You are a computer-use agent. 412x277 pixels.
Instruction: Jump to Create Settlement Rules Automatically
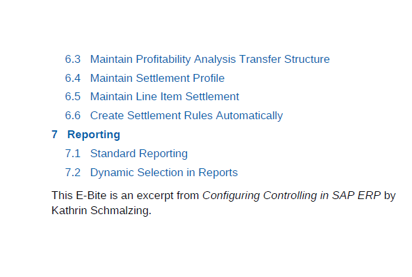click(x=186, y=116)
